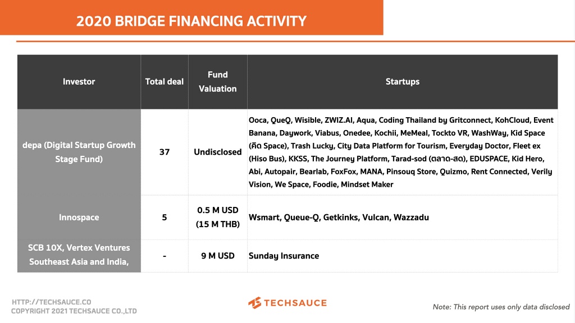The width and height of the screenshot is (575, 323).
Task: Select the Undisclosed fund valuation cell
Action: click(218, 152)
